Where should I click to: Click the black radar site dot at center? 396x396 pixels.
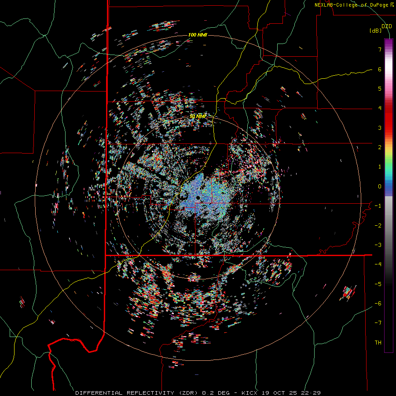coord(198,198)
